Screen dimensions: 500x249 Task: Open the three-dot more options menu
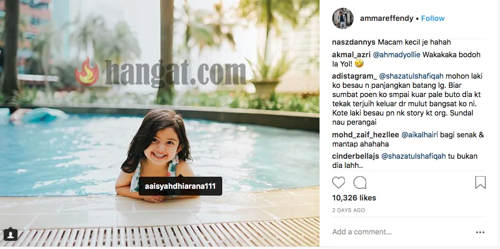coord(480,232)
